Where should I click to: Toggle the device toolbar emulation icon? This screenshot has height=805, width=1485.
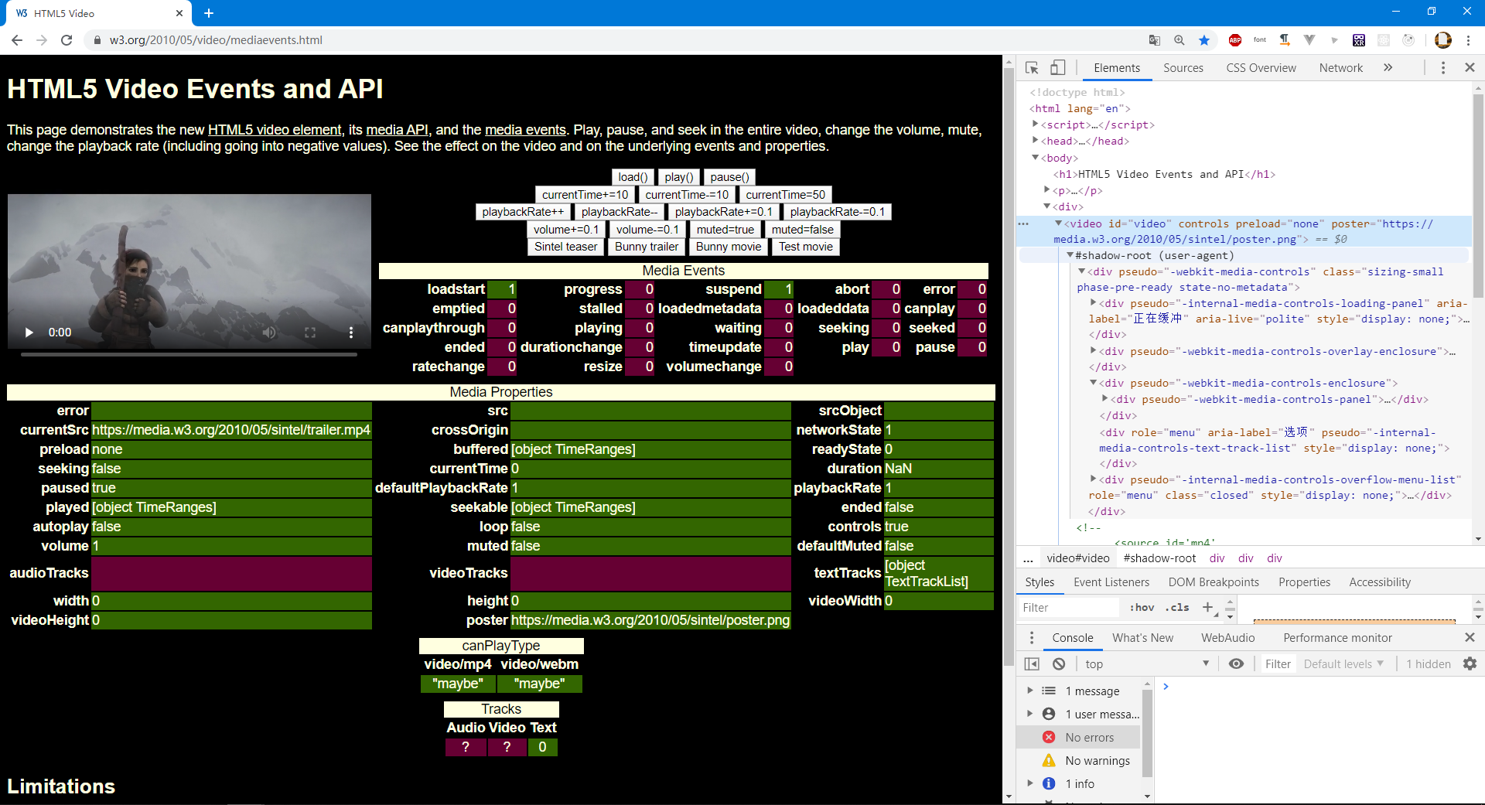point(1058,67)
